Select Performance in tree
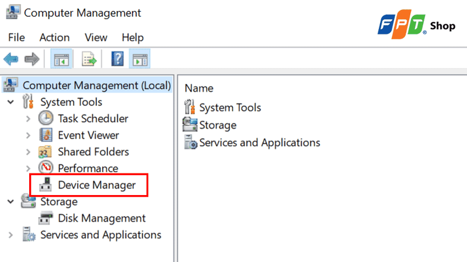This screenshot has width=467, height=262. coord(88,169)
